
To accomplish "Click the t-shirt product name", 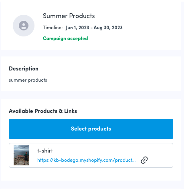I will [x=45, y=151].
